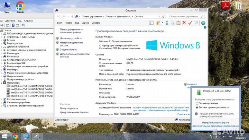Select the Lenovo root node
Image resolution: width=249 pixels, height=140 pixels.
(x=7, y=30)
